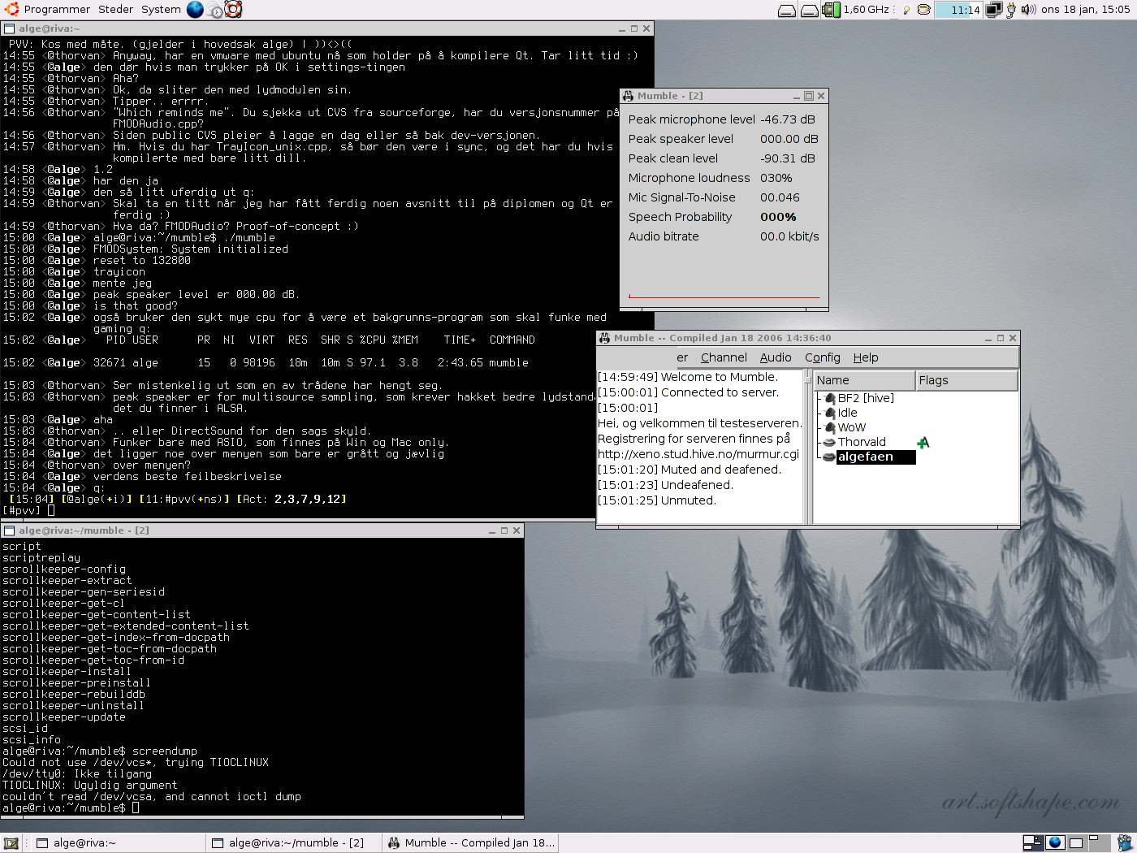This screenshot has height=853, width=1137.
Task: Click the Peak clean level -90.31 dB value
Action: (788, 158)
